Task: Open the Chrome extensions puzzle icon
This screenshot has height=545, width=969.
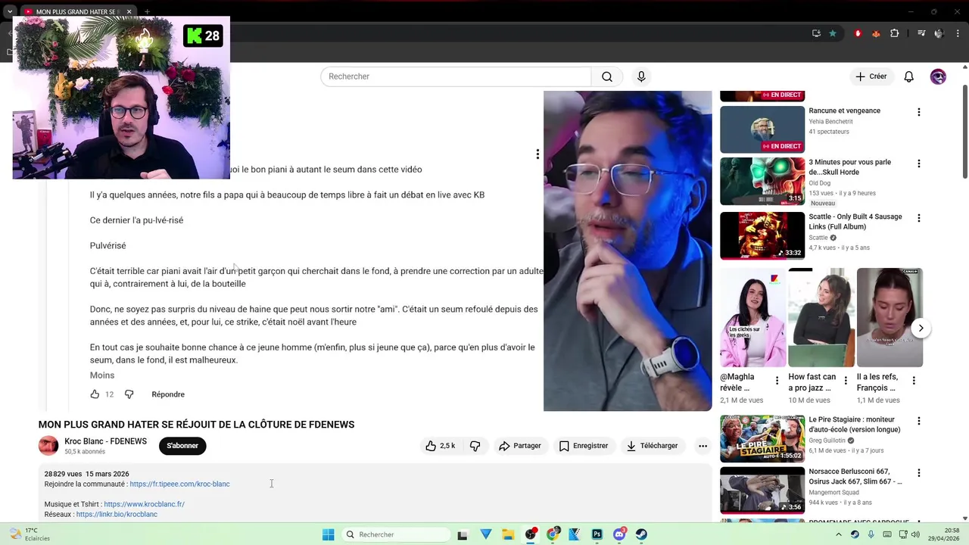Action: point(894,33)
